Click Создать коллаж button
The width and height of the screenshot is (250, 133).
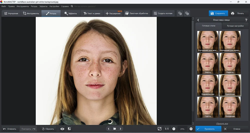(x=163, y=13)
